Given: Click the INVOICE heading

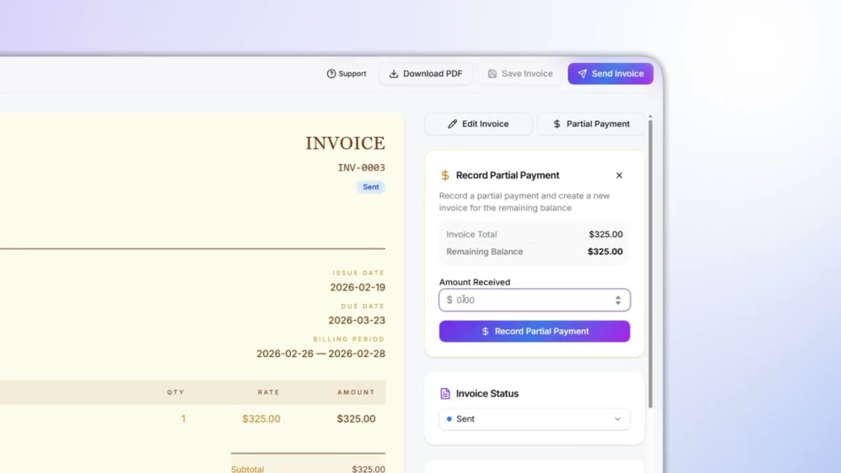Looking at the screenshot, I should (x=345, y=143).
